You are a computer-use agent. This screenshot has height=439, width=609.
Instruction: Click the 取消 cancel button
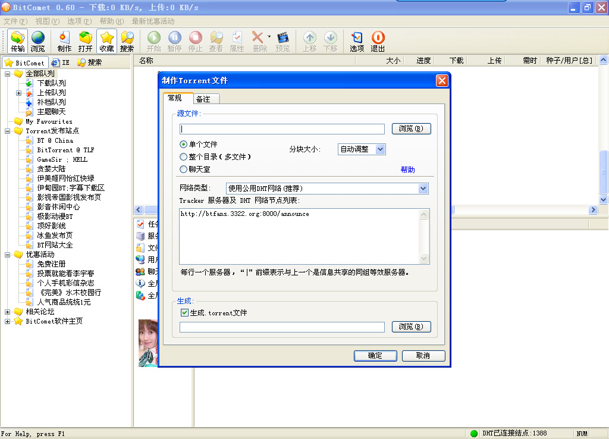(423, 356)
